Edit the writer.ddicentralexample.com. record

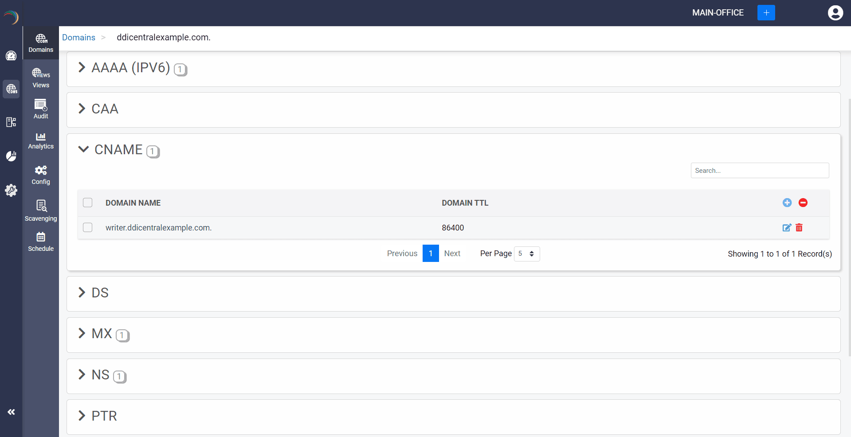786,228
